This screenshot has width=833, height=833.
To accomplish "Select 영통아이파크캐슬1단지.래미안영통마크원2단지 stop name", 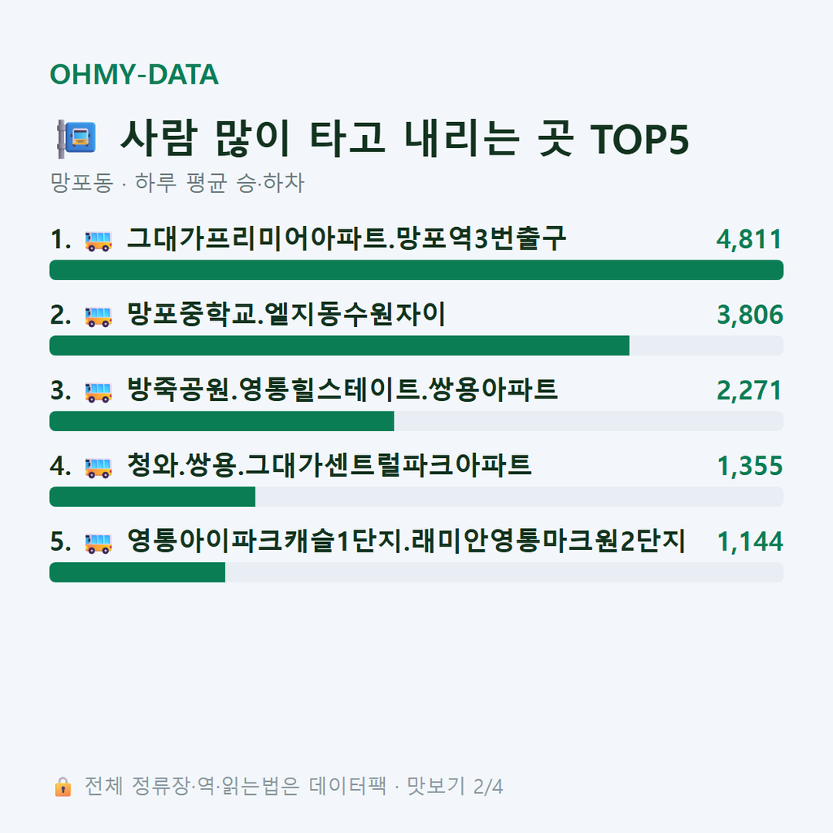I will [407, 541].
